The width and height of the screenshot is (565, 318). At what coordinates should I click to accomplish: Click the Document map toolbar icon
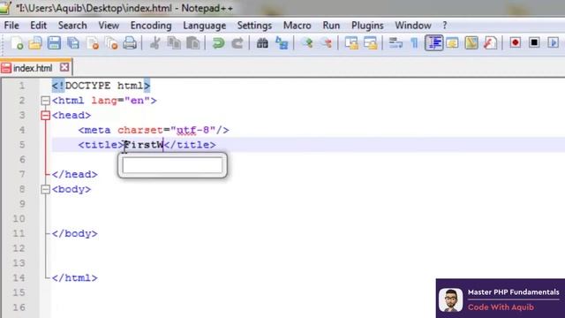point(471,43)
